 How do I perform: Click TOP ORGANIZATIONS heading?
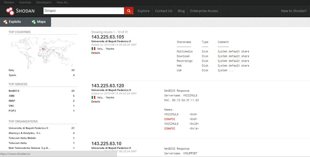click(x=23, y=121)
